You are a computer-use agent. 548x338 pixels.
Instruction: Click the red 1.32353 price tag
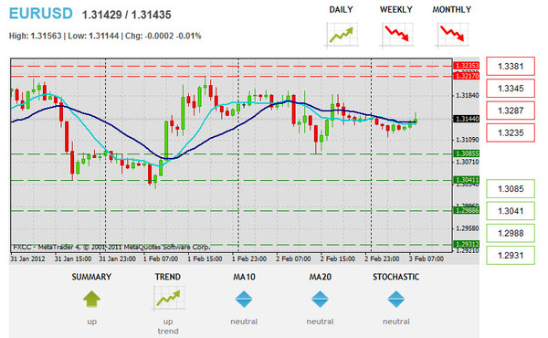coord(467,66)
